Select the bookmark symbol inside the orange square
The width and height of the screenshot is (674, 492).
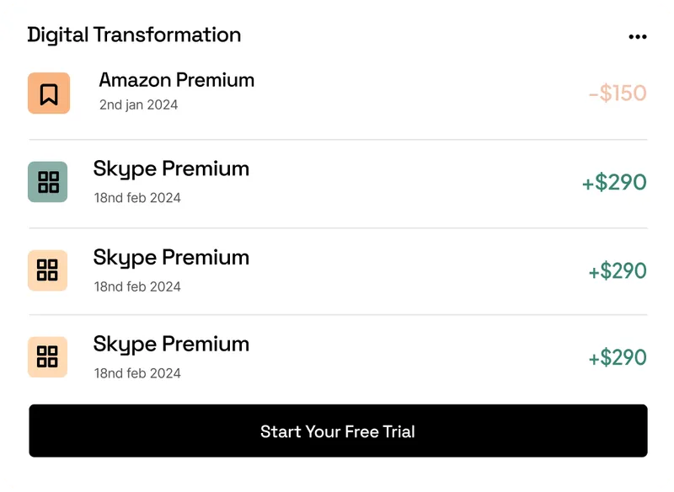[48, 91]
